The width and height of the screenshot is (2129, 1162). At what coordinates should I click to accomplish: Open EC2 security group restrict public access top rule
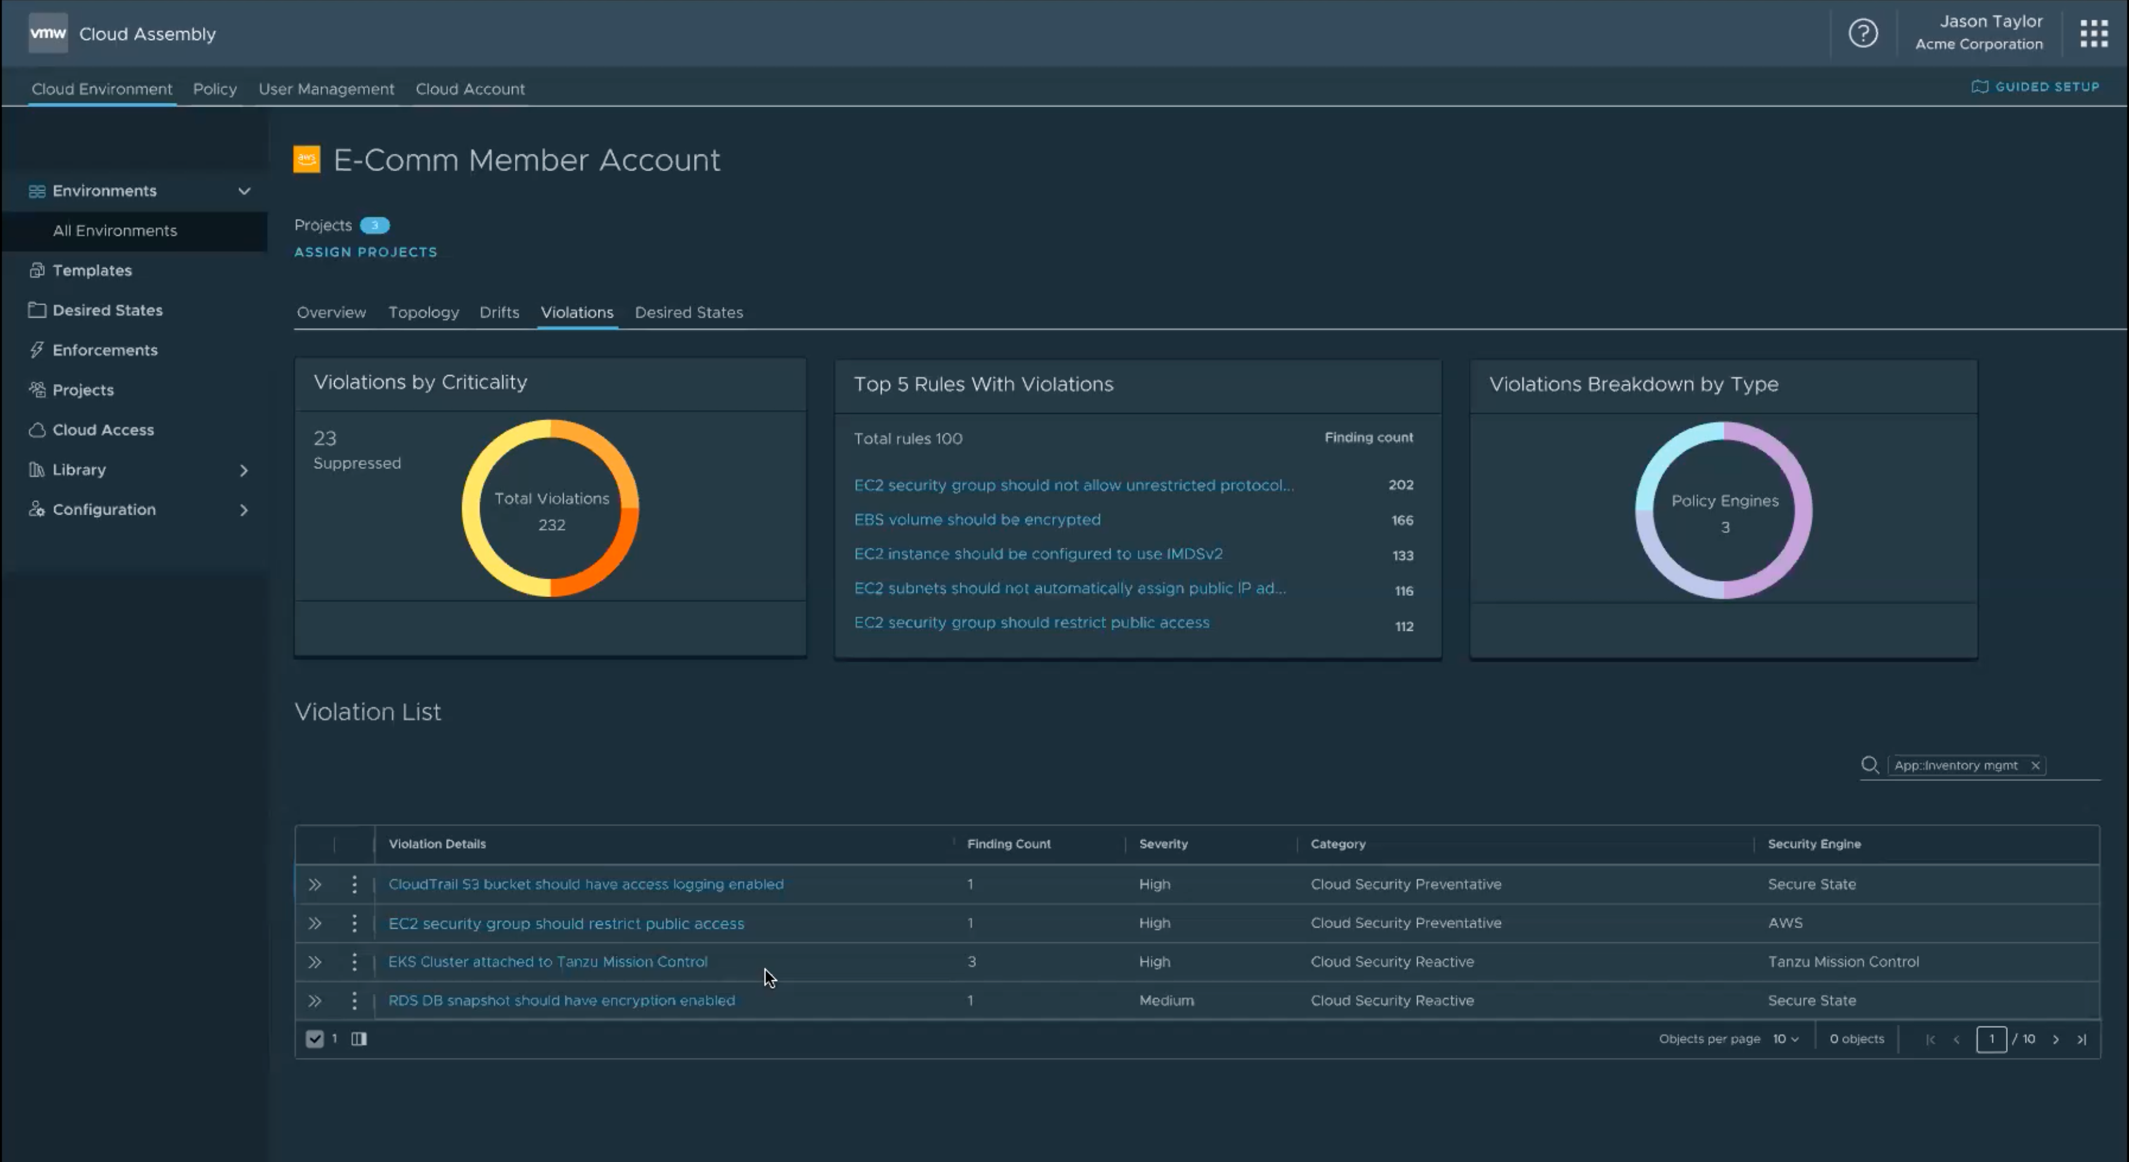pos(1031,622)
